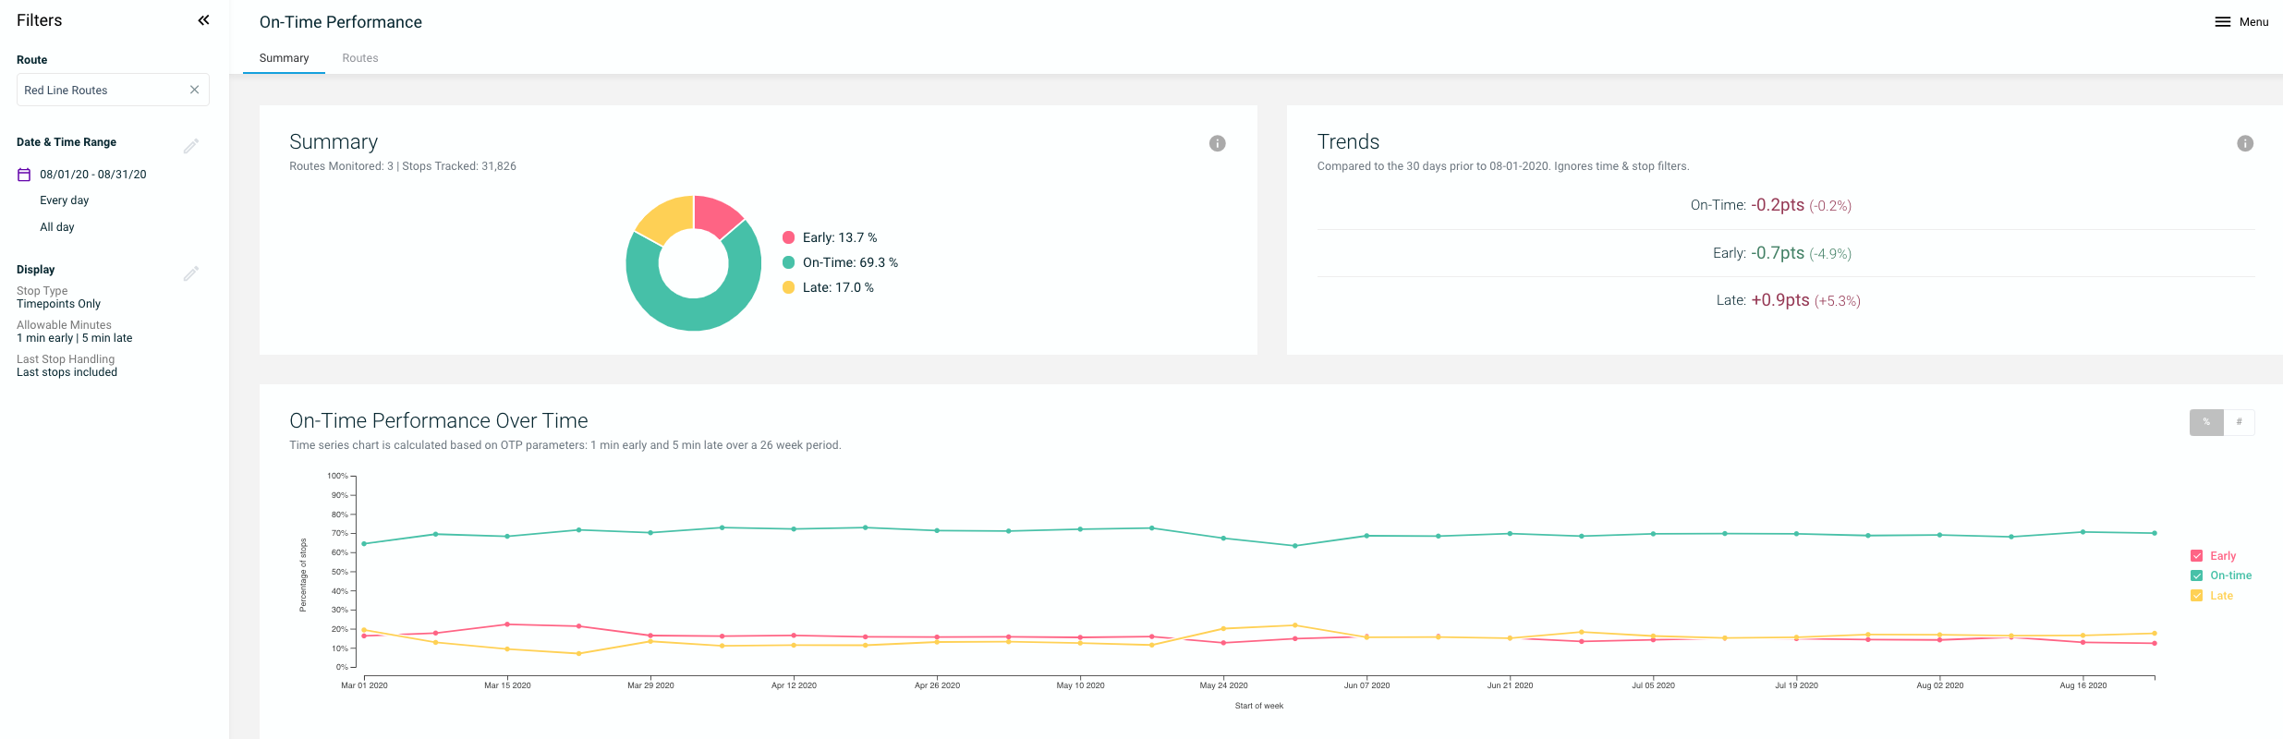Show info for the Summary card
This screenshot has height=739, width=2283.
[x=1217, y=143]
